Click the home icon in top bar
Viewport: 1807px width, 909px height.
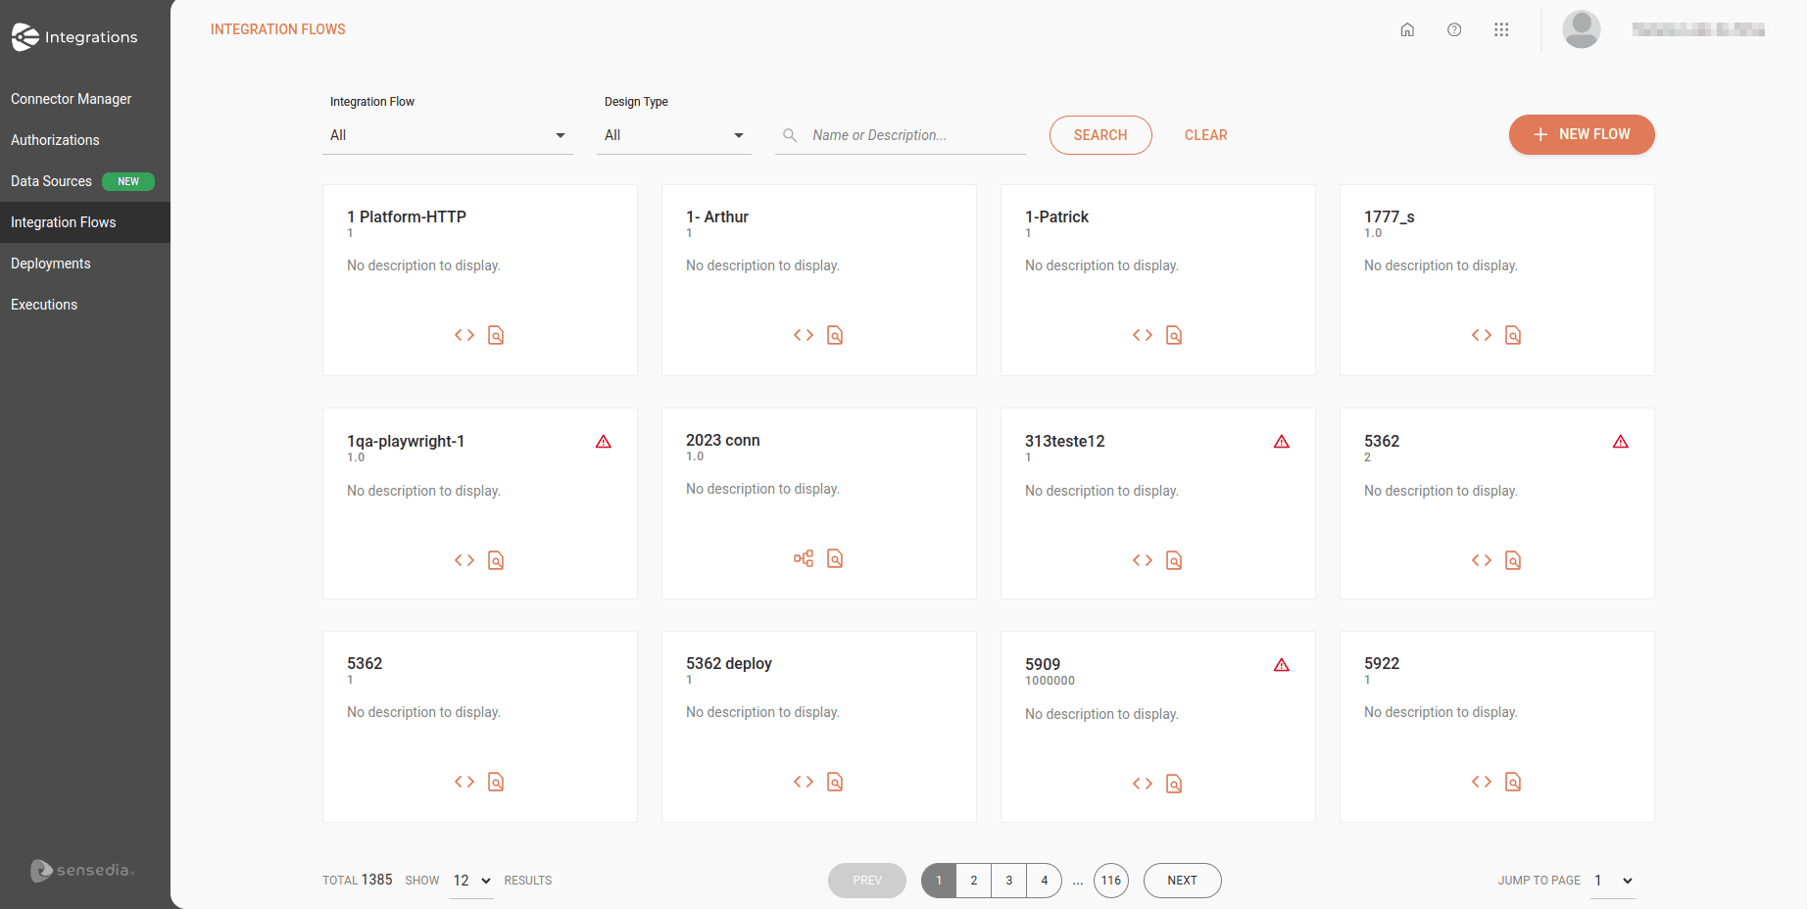[x=1407, y=29]
